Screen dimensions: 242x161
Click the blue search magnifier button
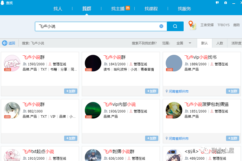tap(175, 26)
